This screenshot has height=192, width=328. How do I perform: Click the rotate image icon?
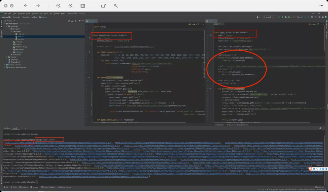click(x=104, y=6)
